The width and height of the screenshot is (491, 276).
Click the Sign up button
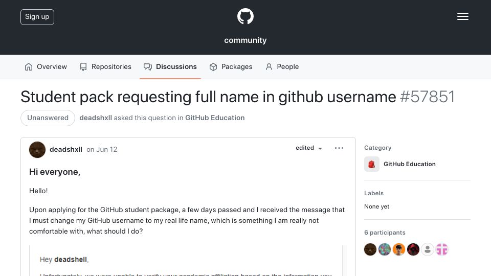(x=37, y=17)
